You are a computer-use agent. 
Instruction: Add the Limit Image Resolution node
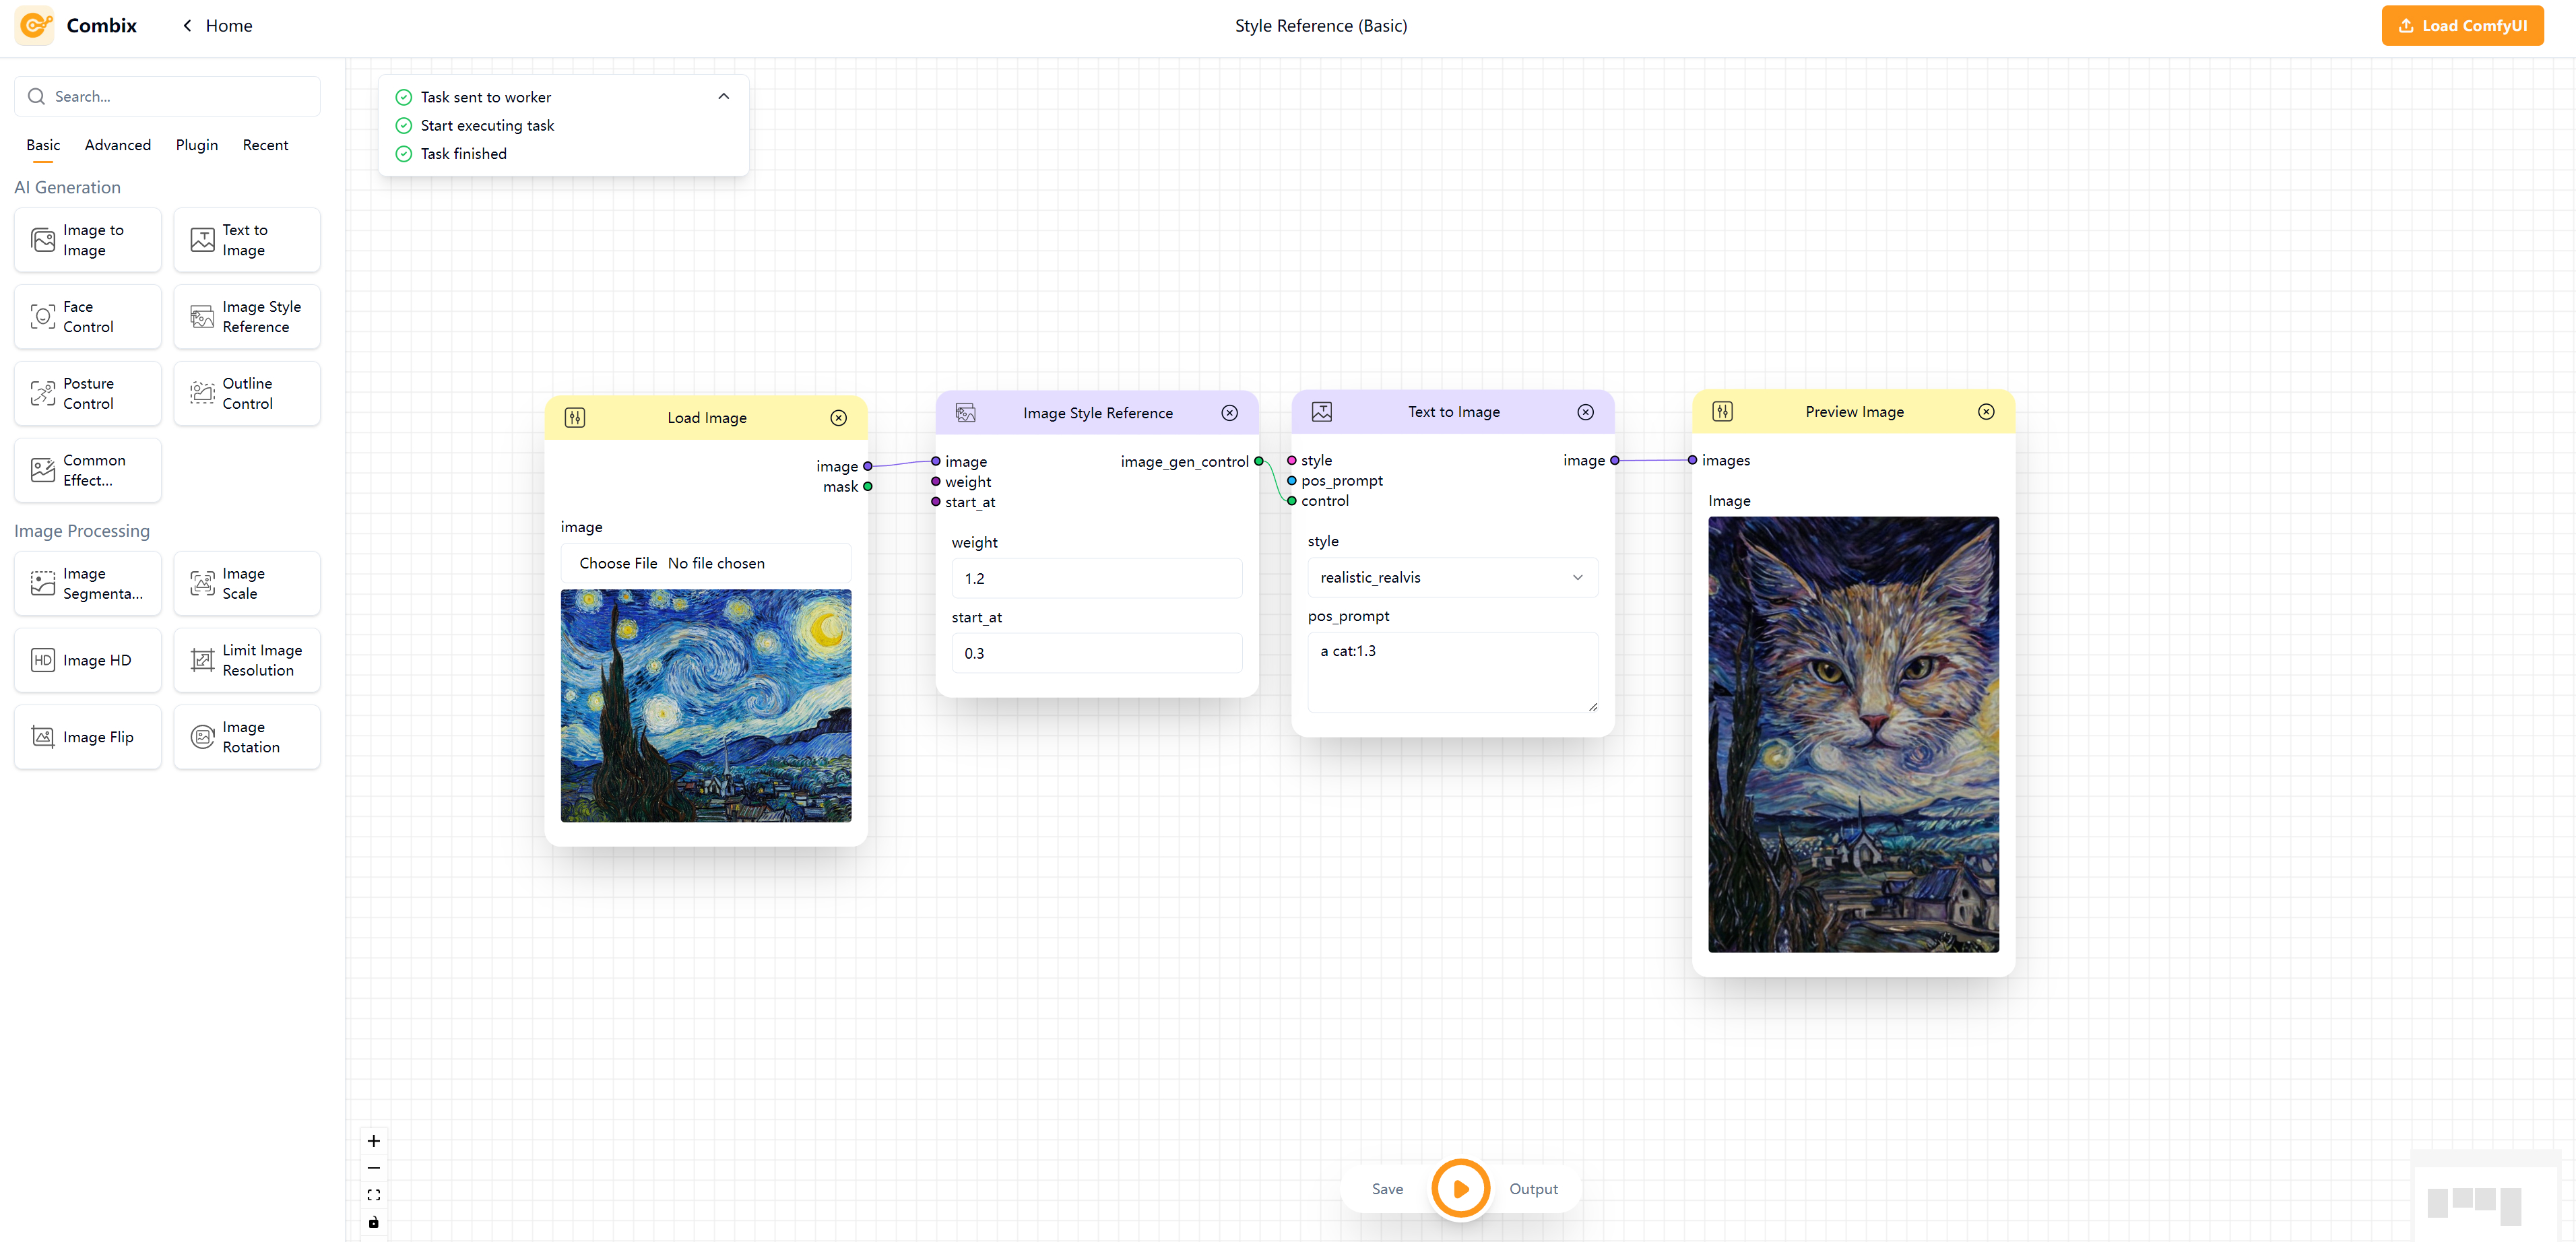247,660
